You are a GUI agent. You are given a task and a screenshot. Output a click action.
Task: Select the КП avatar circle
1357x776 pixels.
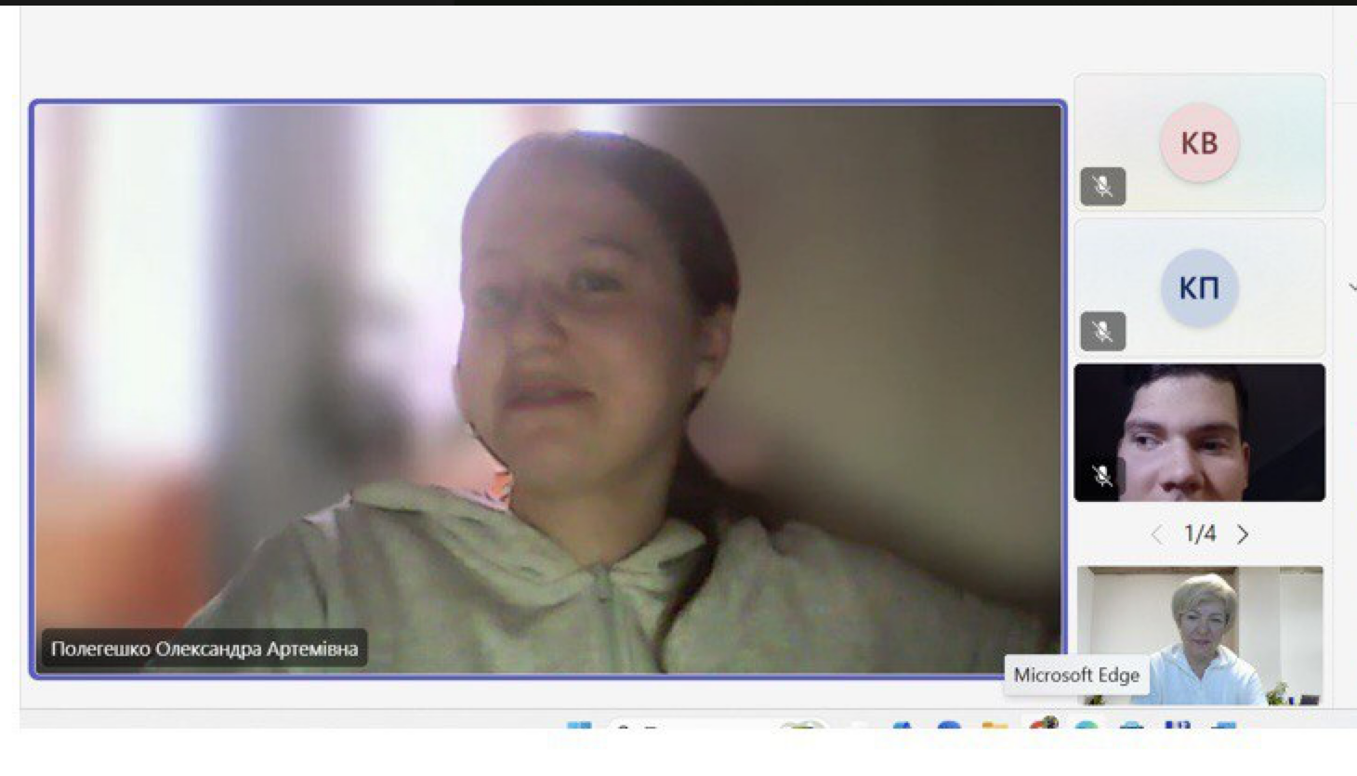tap(1199, 288)
